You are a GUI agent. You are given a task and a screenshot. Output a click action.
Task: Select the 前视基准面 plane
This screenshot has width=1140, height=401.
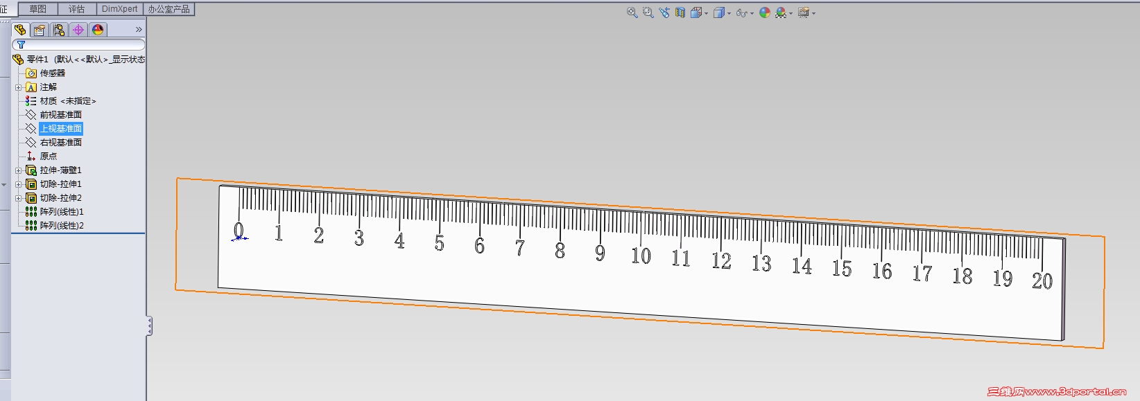point(60,115)
